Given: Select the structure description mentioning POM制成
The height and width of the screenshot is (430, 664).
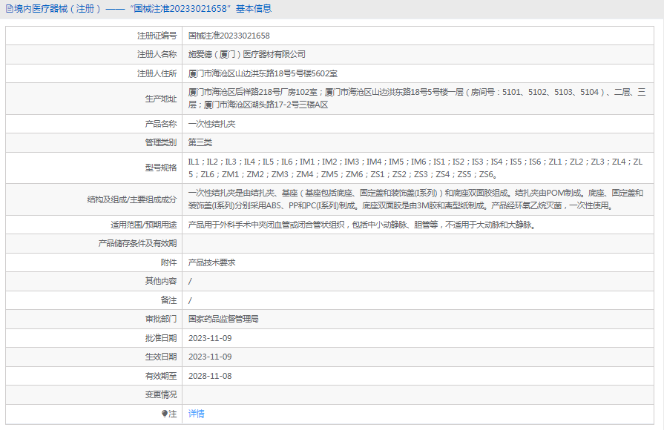Looking at the screenshot, I should [x=416, y=199].
